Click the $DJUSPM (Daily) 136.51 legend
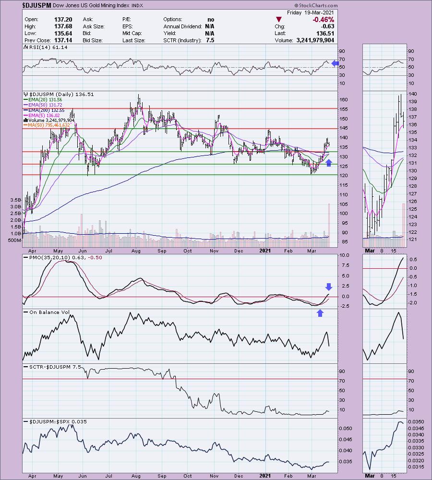The width and height of the screenshot is (432, 480). (x=61, y=94)
